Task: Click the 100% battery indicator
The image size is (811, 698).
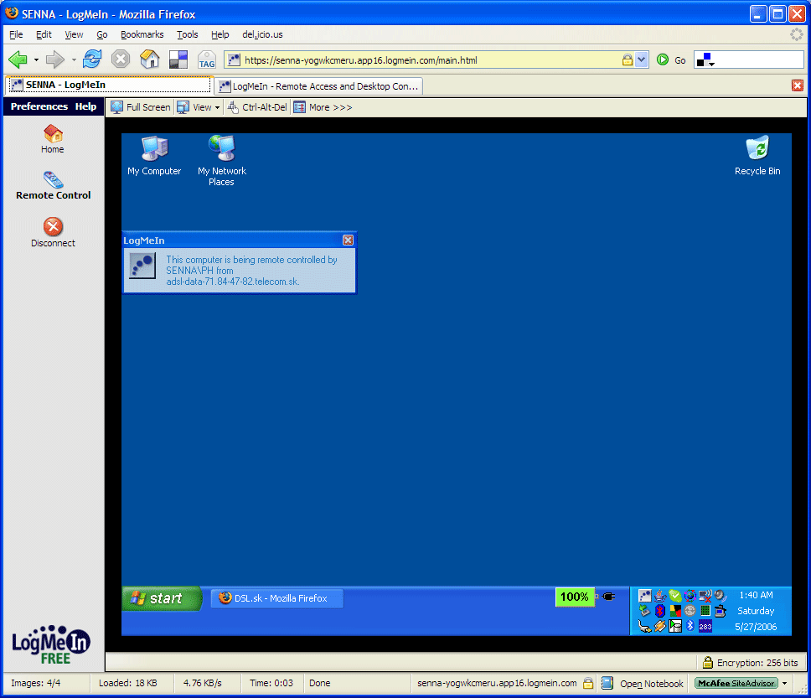Action: 575,597
